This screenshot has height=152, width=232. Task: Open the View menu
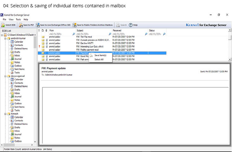point(11,19)
